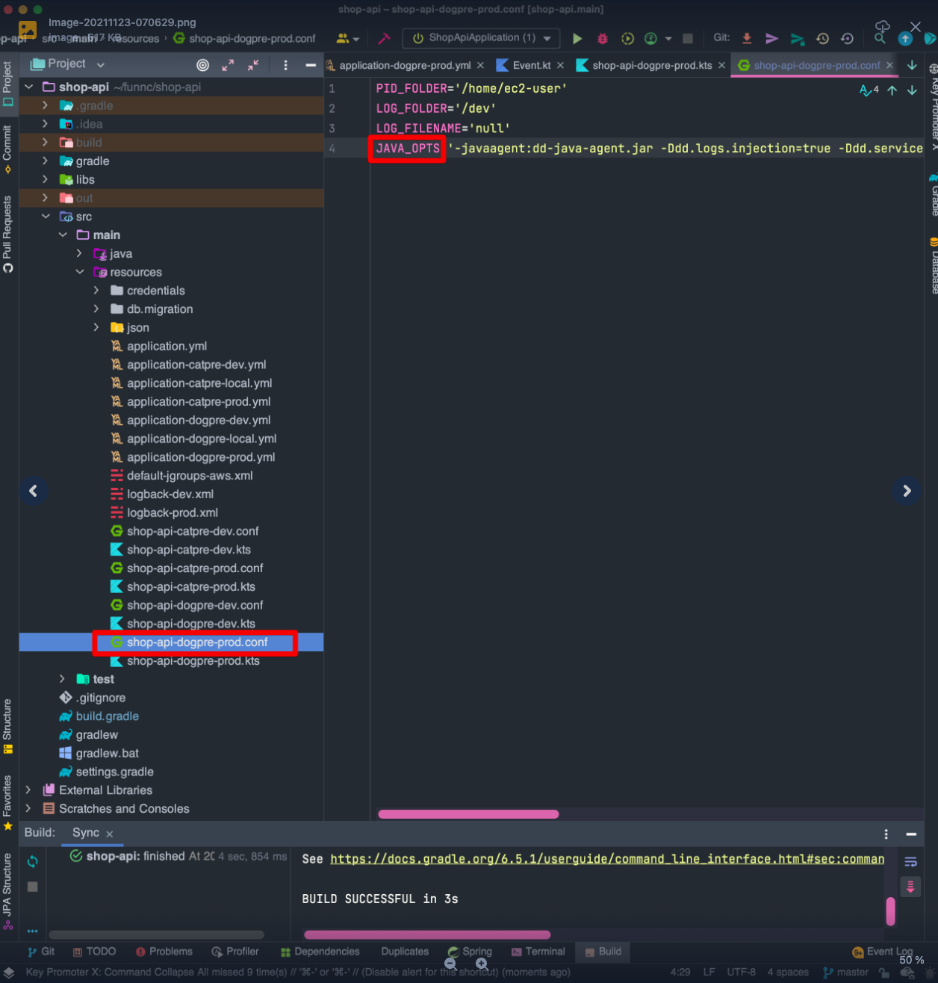Toggle the Project tool window stripe button
This screenshot has width=938, height=983.
[x=7, y=84]
